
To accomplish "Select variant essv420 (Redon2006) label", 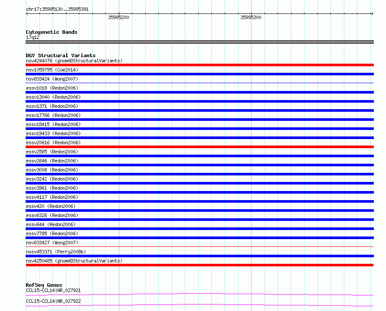I will pyautogui.click(x=51, y=206).
